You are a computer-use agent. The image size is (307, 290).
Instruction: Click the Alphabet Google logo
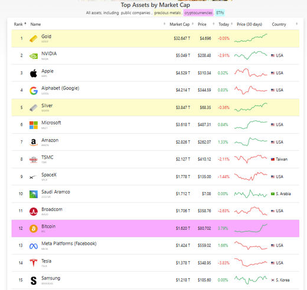pyautogui.click(x=34, y=91)
